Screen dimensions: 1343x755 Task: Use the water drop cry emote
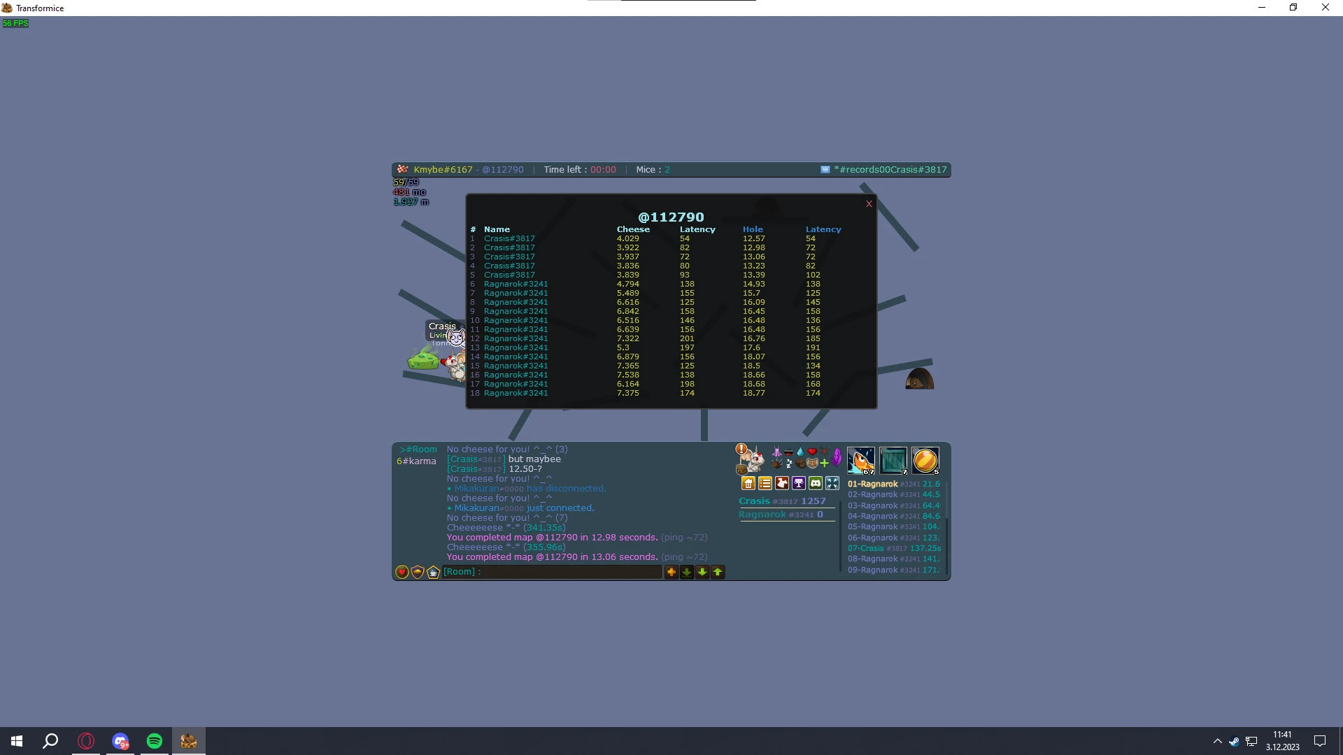800,452
